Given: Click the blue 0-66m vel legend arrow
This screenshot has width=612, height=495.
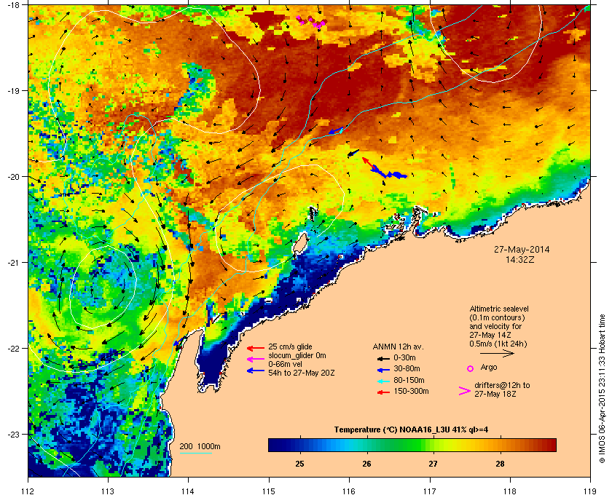Looking at the screenshot, I should (x=256, y=371).
